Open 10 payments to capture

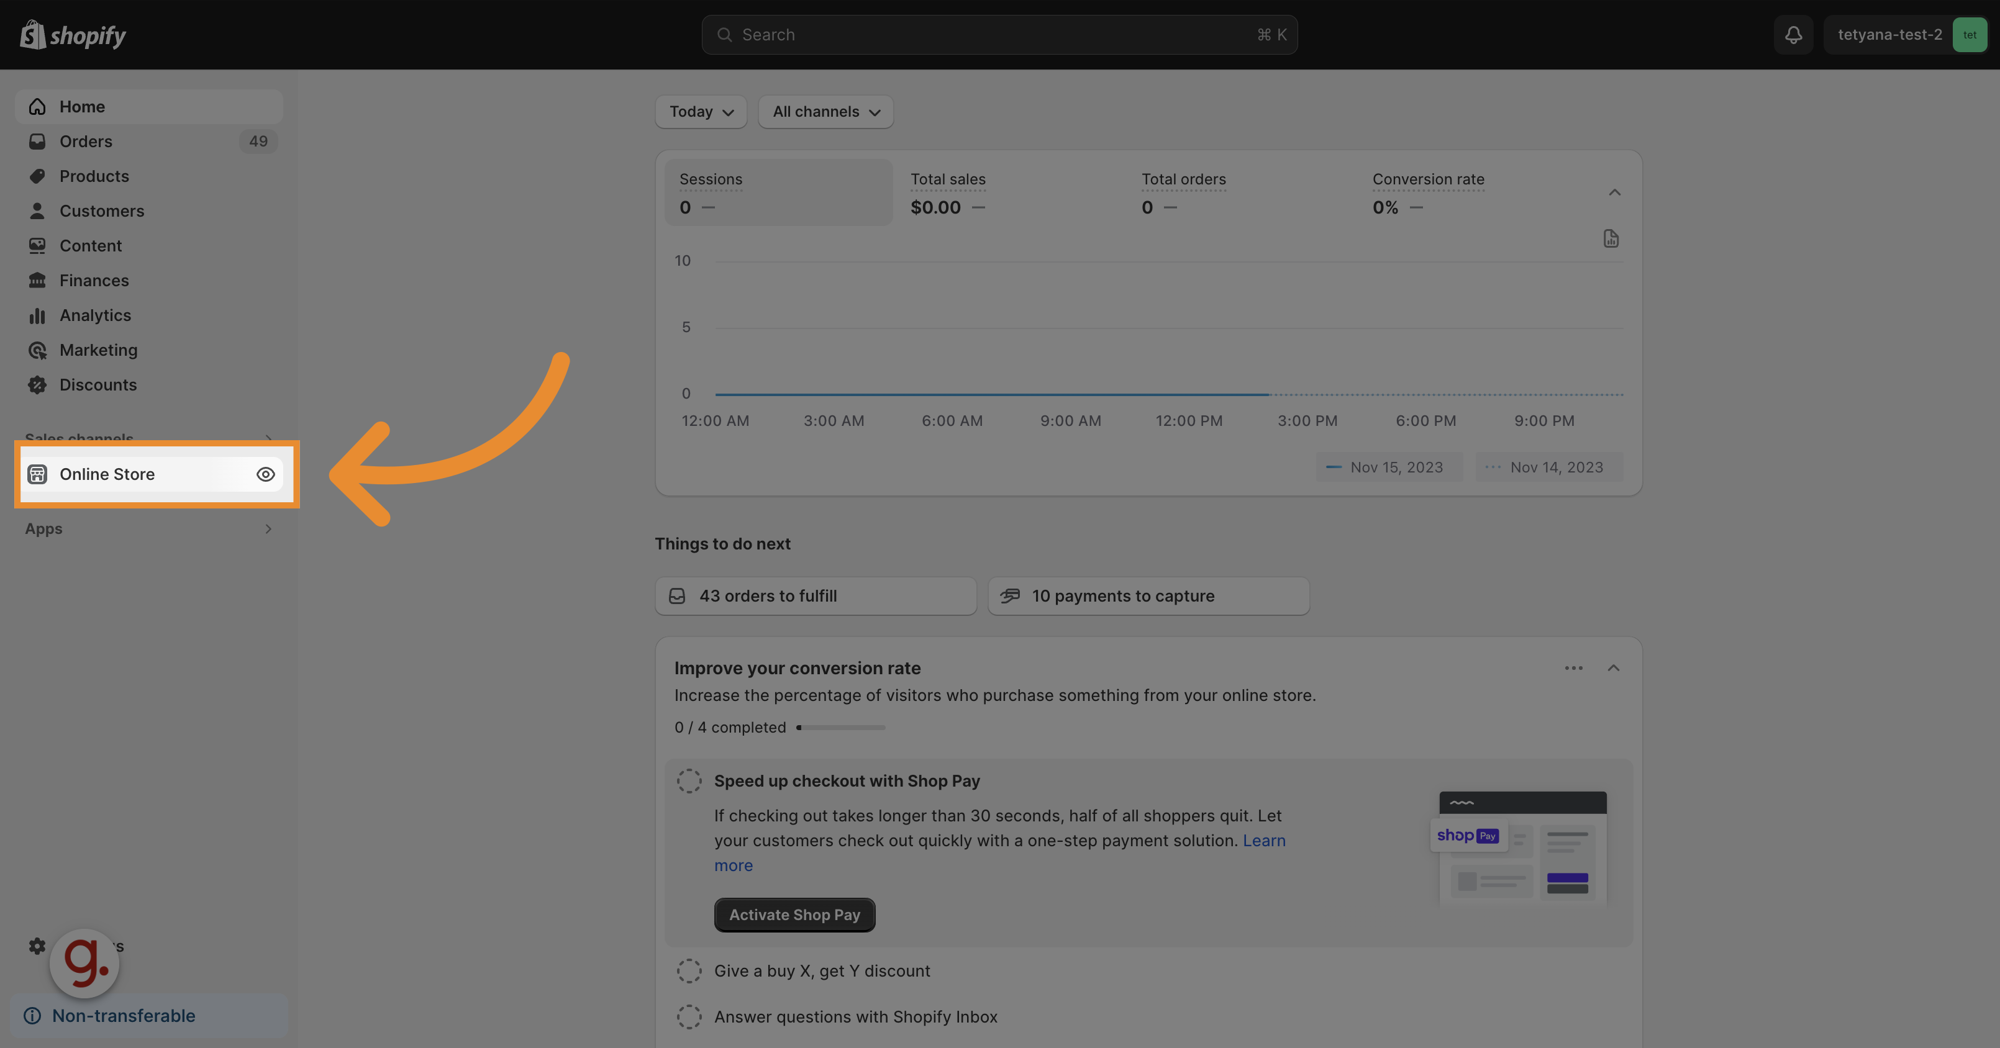[1148, 596]
